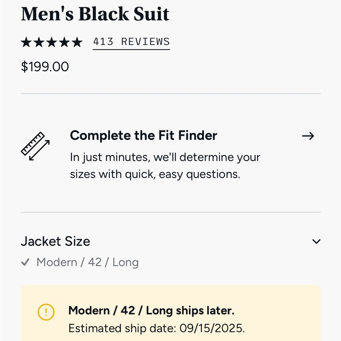This screenshot has height=341, width=341.
Task: Start the Complete the Fit Finder
Action: click(x=143, y=135)
